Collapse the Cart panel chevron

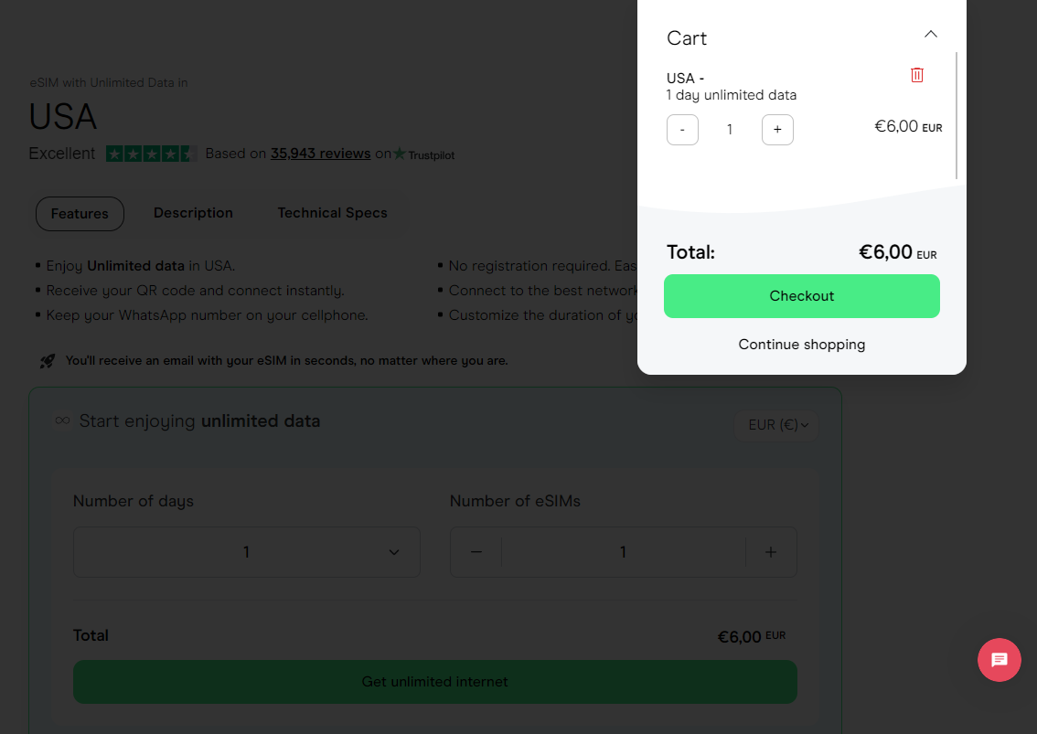[931, 35]
